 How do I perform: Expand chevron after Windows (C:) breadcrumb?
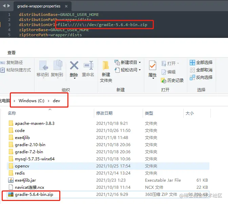(x=48, y=101)
